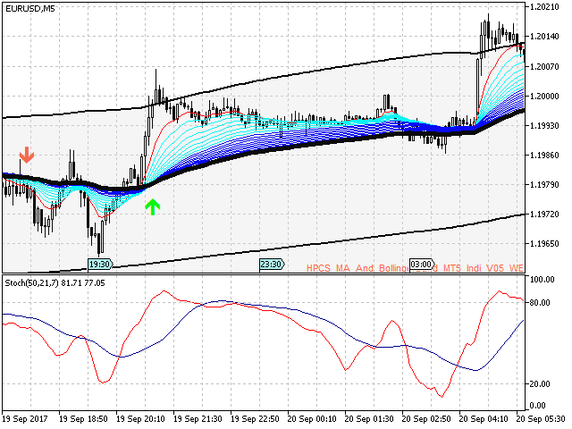The height and width of the screenshot is (429, 572).
Task: Click price level 1.20210 on the scale
Action: [x=544, y=7]
